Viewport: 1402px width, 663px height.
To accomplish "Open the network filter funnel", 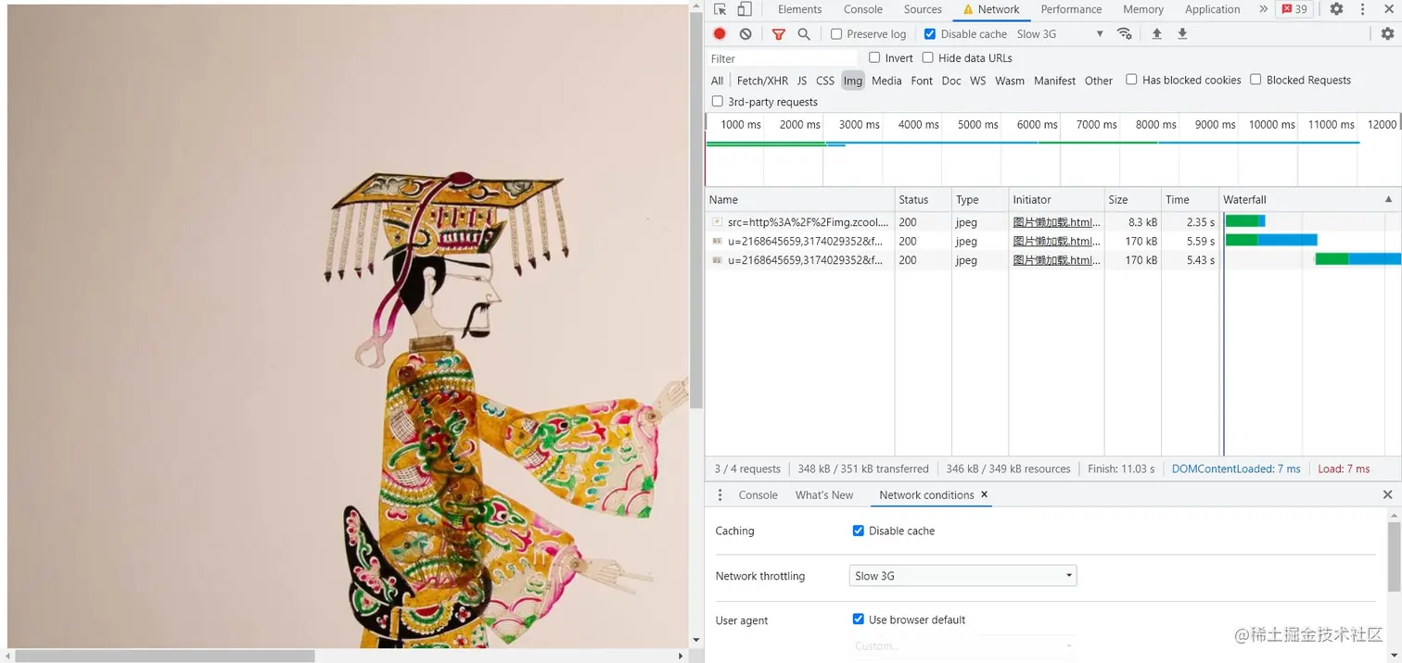I will click(778, 33).
